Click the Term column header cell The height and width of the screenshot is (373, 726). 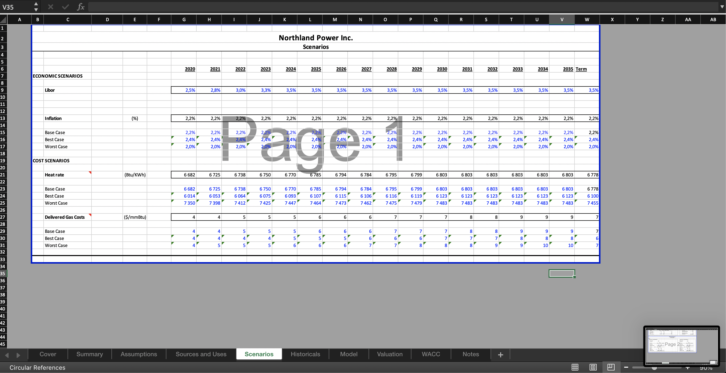pyautogui.click(x=587, y=69)
